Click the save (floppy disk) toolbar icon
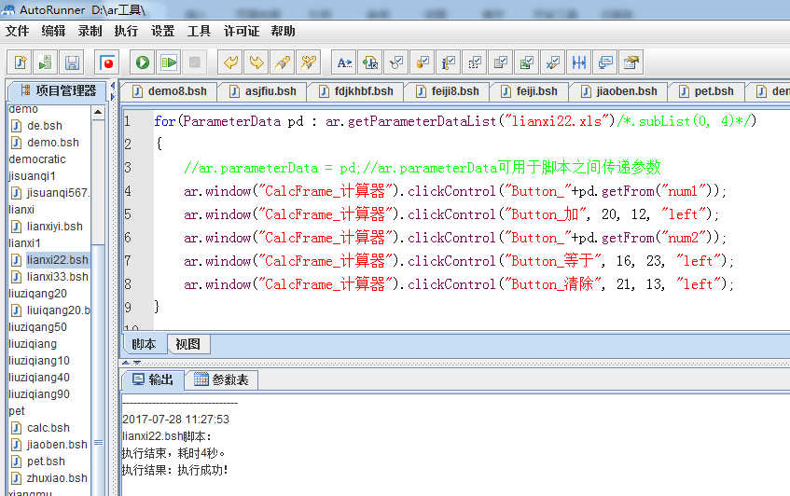The width and height of the screenshot is (790, 496). (x=72, y=62)
